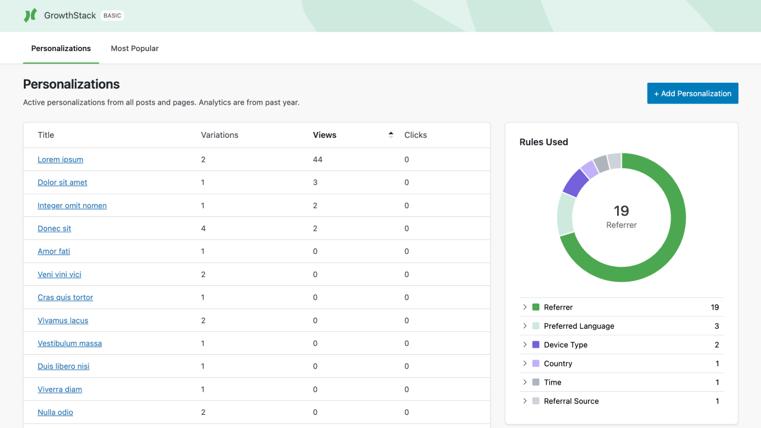Expand the Country rule entry
The height and width of the screenshot is (428, 761).
524,363
